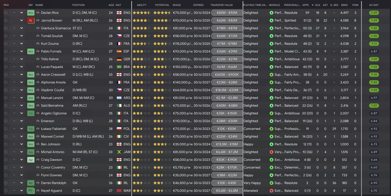Image resolution: width=391 pixels, height=196 pixels.
Task: Click Lucas Paquetá's Brazil flag icon
Action: coord(119,67)
